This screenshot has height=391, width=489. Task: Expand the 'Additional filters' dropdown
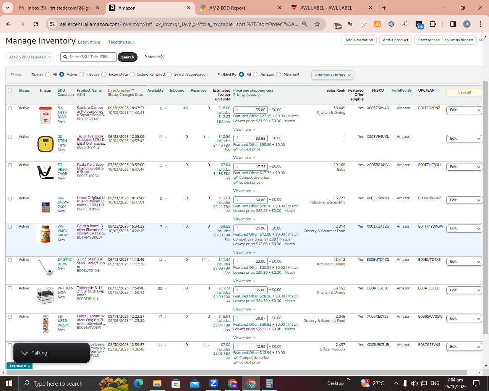click(x=332, y=75)
